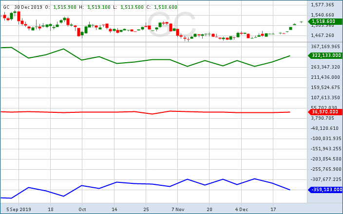
Task: Click the 367,169.965 axis label
Action: point(325,47)
